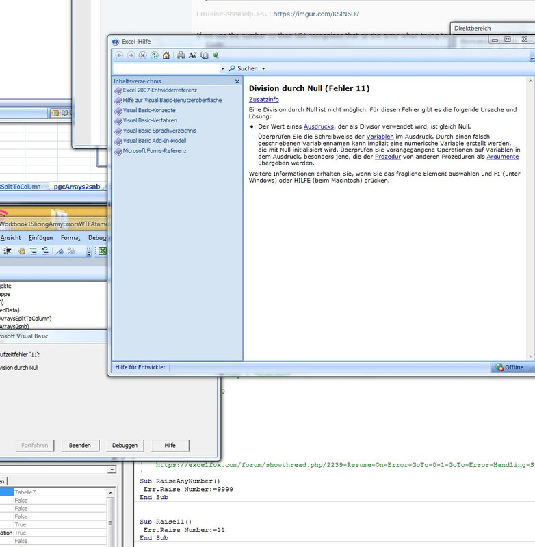This screenshot has width=535, height=547.
Task: Follow the Argumente glossary link
Action: (x=503, y=157)
